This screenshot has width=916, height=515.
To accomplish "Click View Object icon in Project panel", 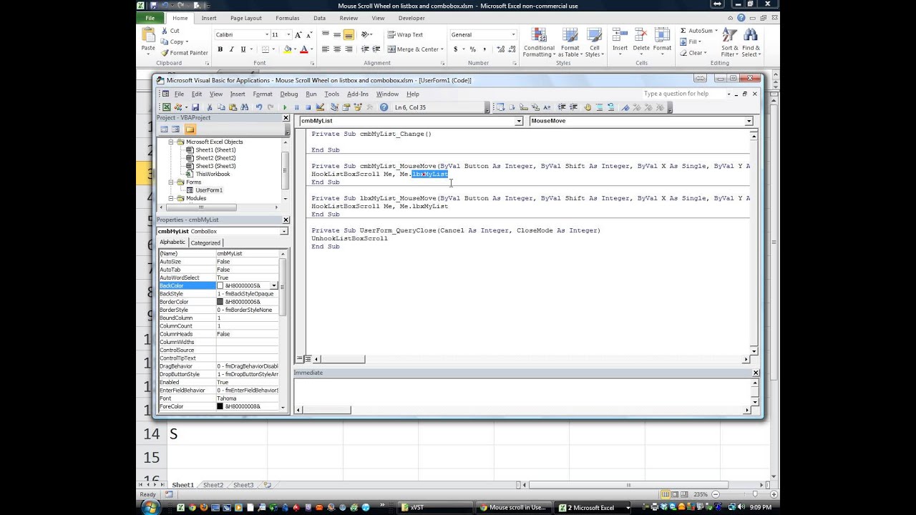I will [x=175, y=129].
